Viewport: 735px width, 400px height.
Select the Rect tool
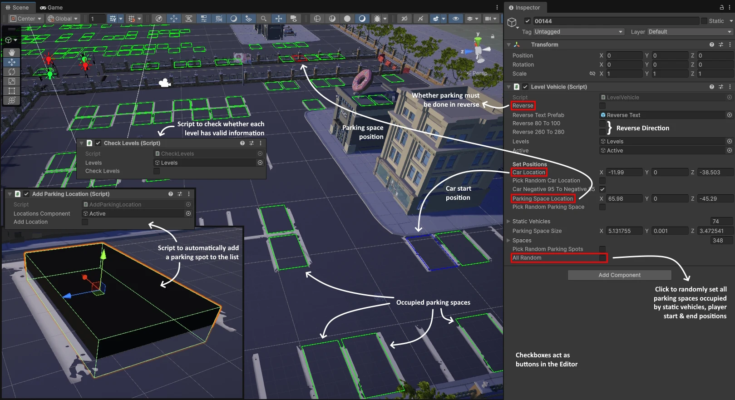[12, 91]
